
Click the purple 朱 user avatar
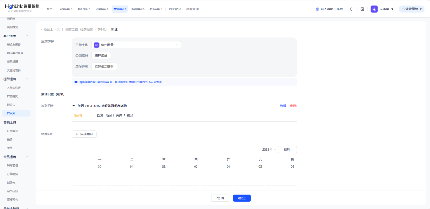[x=374, y=9]
